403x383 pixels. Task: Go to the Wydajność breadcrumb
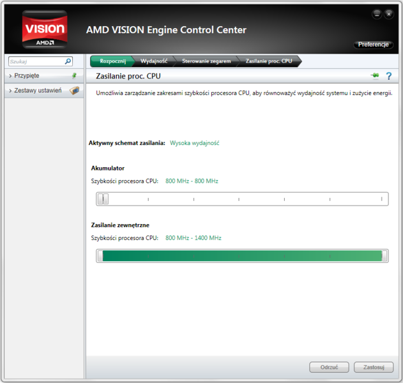click(154, 61)
